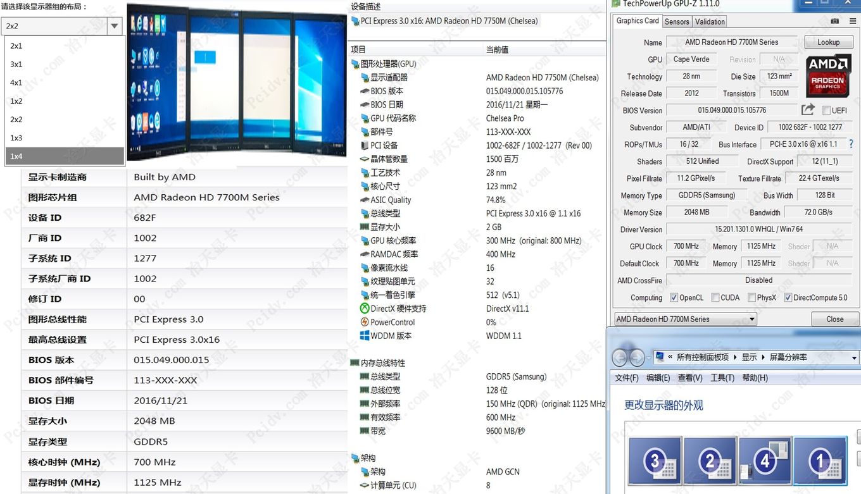
Task: Click the BIOS export arrow icon in GPU-Z
Action: 808,109
